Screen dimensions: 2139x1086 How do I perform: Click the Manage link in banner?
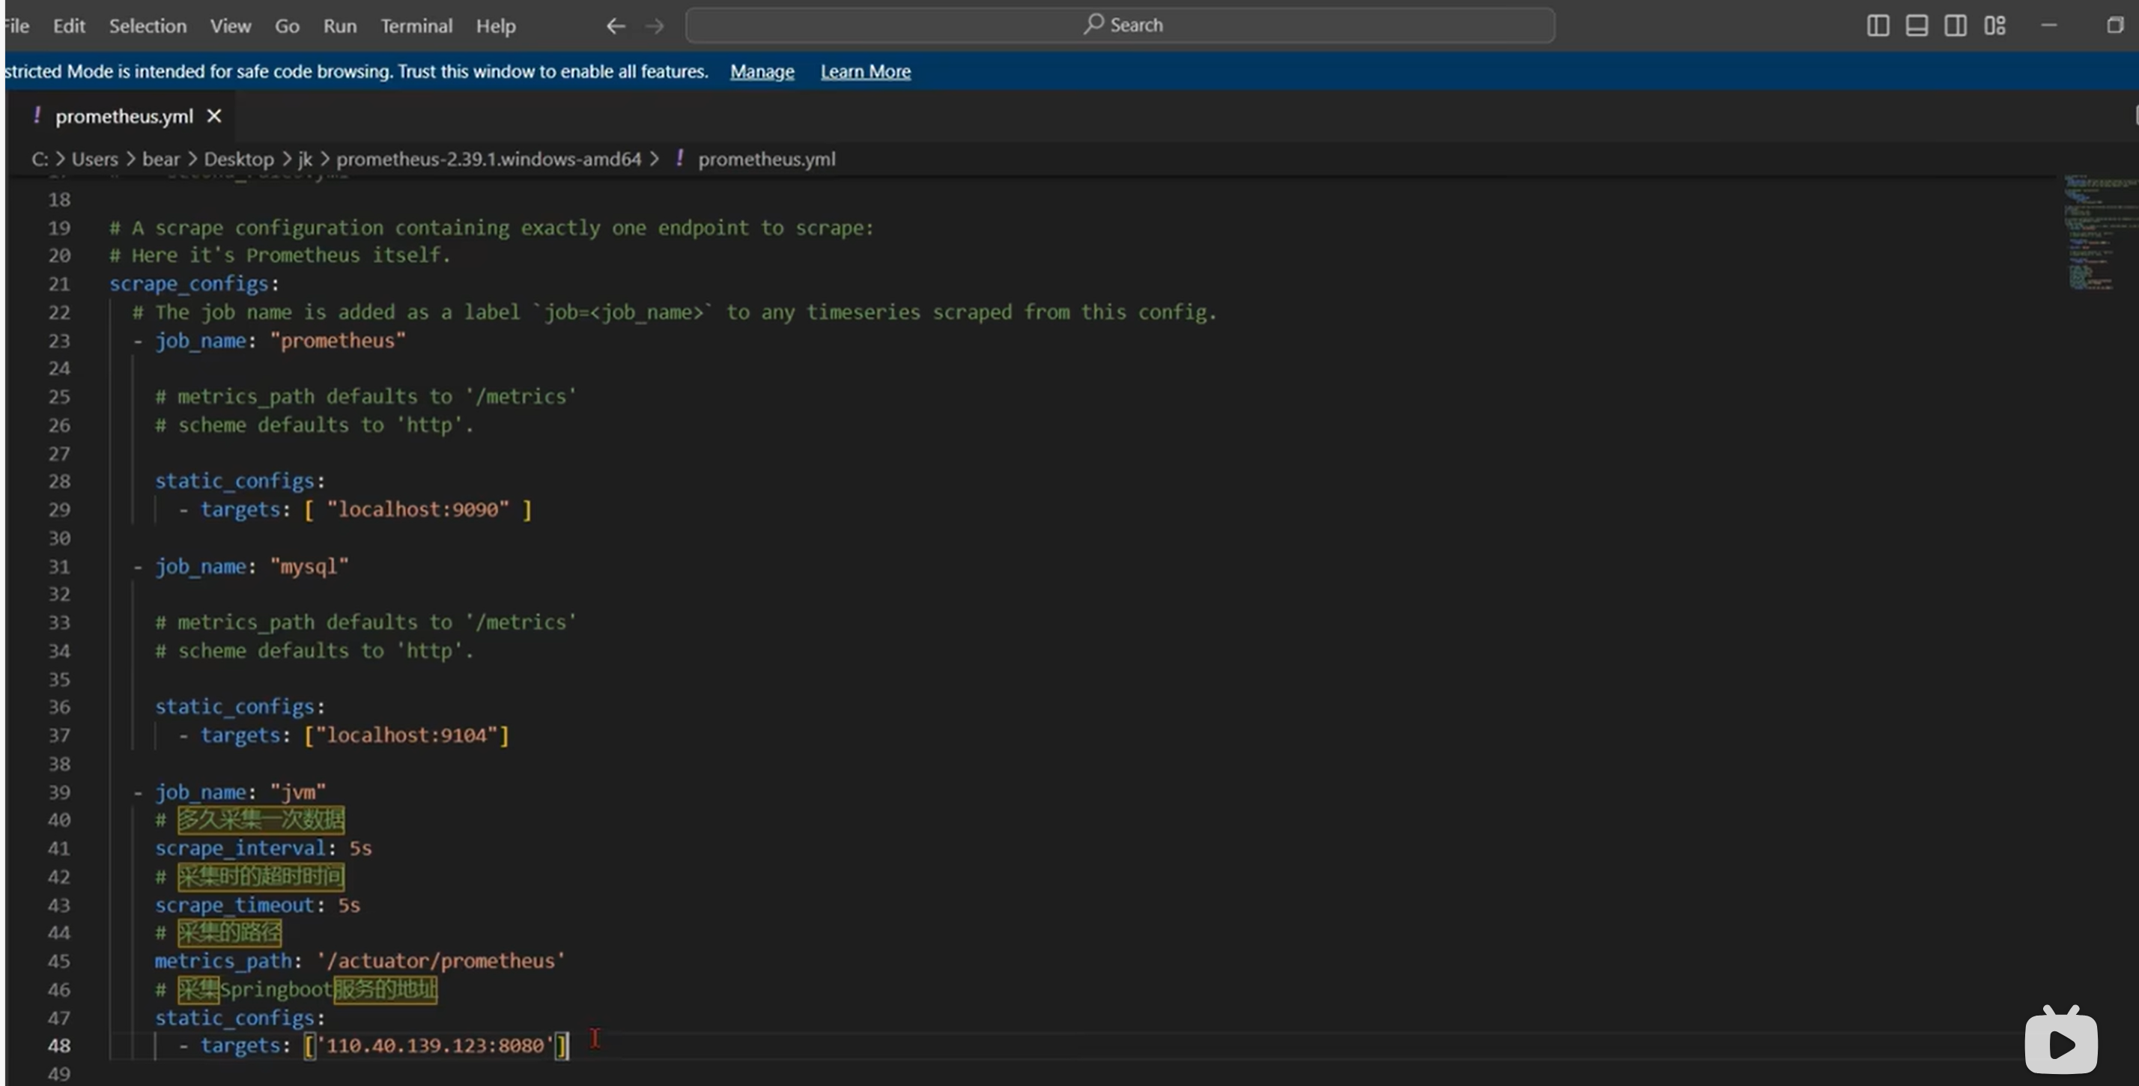click(762, 71)
